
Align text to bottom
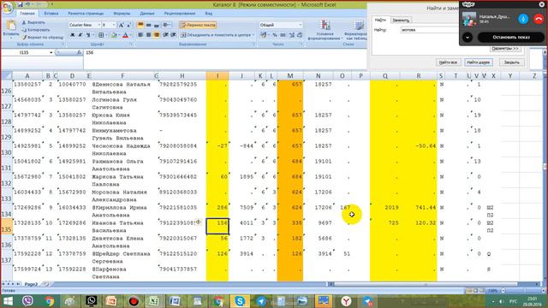156,25
